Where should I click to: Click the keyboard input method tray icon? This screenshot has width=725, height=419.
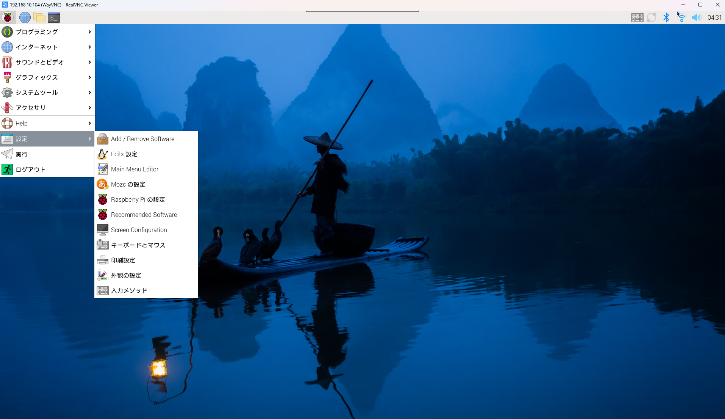[x=637, y=17]
